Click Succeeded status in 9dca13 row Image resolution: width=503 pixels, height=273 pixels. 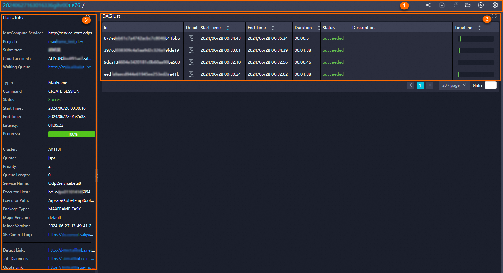coord(333,62)
